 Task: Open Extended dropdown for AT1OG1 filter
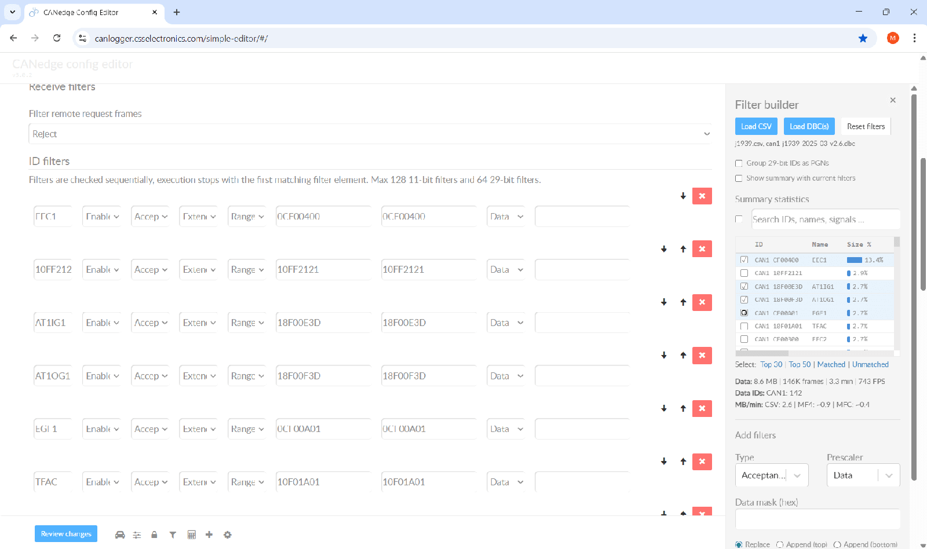point(199,376)
